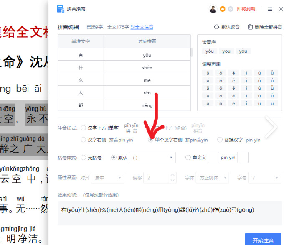Select pinyin cell yǒu for 有
This screenshot has height=245, width=284.
coord(147,55)
